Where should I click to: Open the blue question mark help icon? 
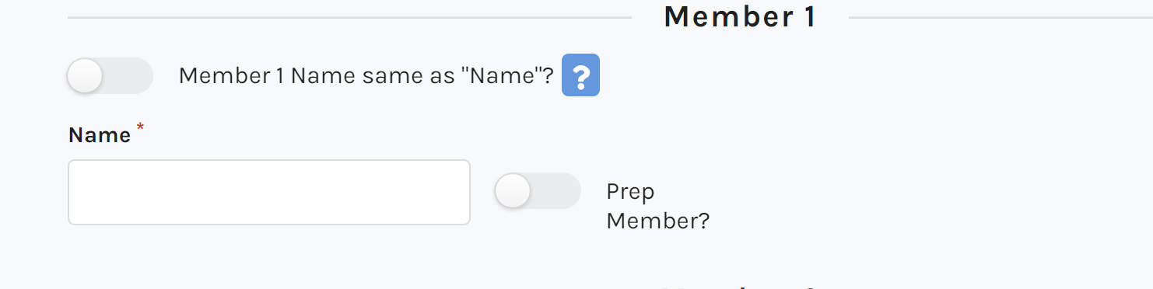point(580,75)
